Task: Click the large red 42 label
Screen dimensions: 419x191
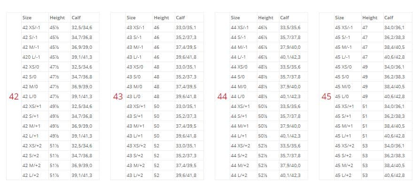Action: [x=14, y=96]
